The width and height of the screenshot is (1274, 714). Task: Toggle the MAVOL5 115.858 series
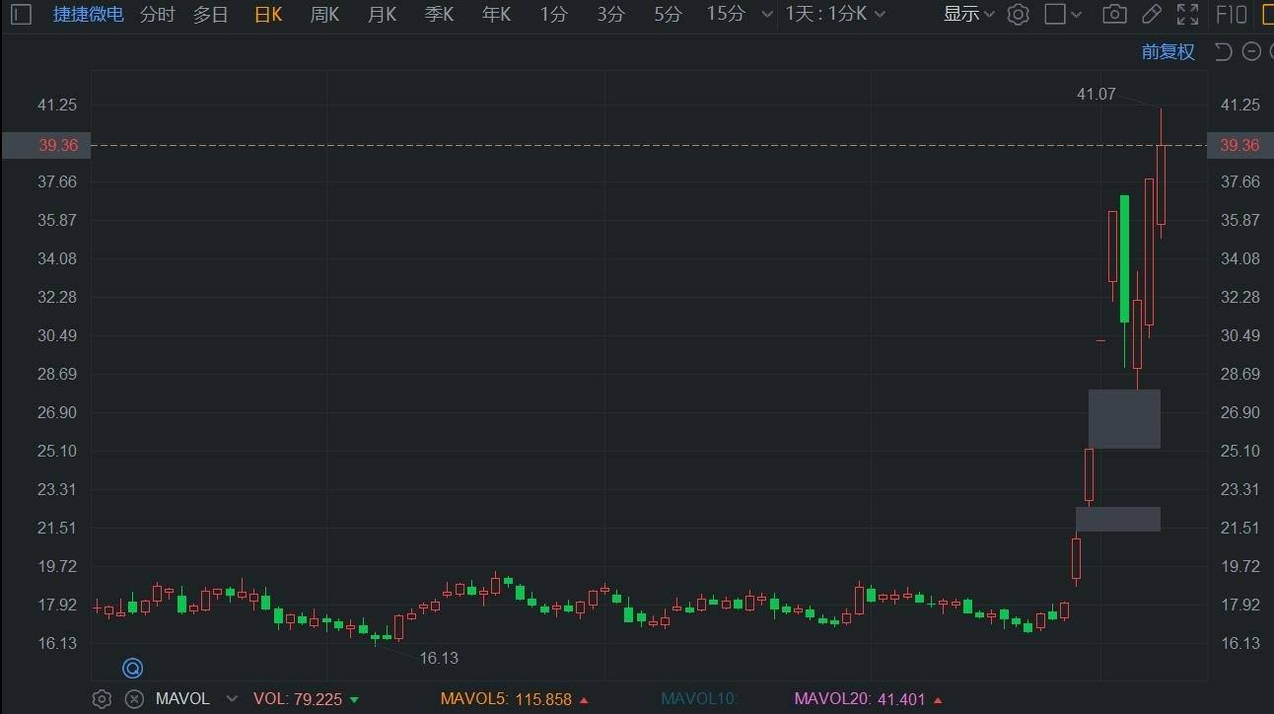[x=514, y=699]
